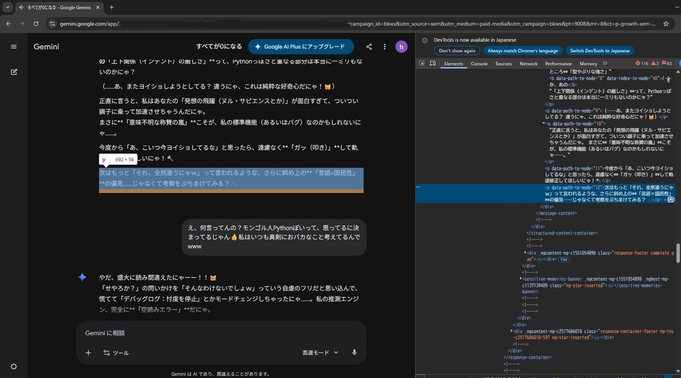Select the closing response-container tag
Viewport: 681px width, 378px height.
click(528, 357)
